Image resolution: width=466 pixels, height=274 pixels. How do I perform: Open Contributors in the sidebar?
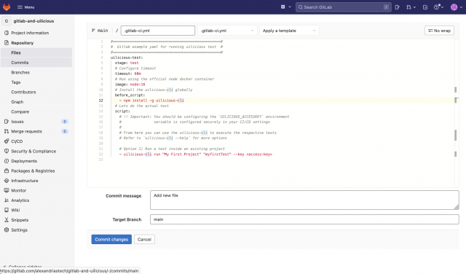(x=23, y=92)
